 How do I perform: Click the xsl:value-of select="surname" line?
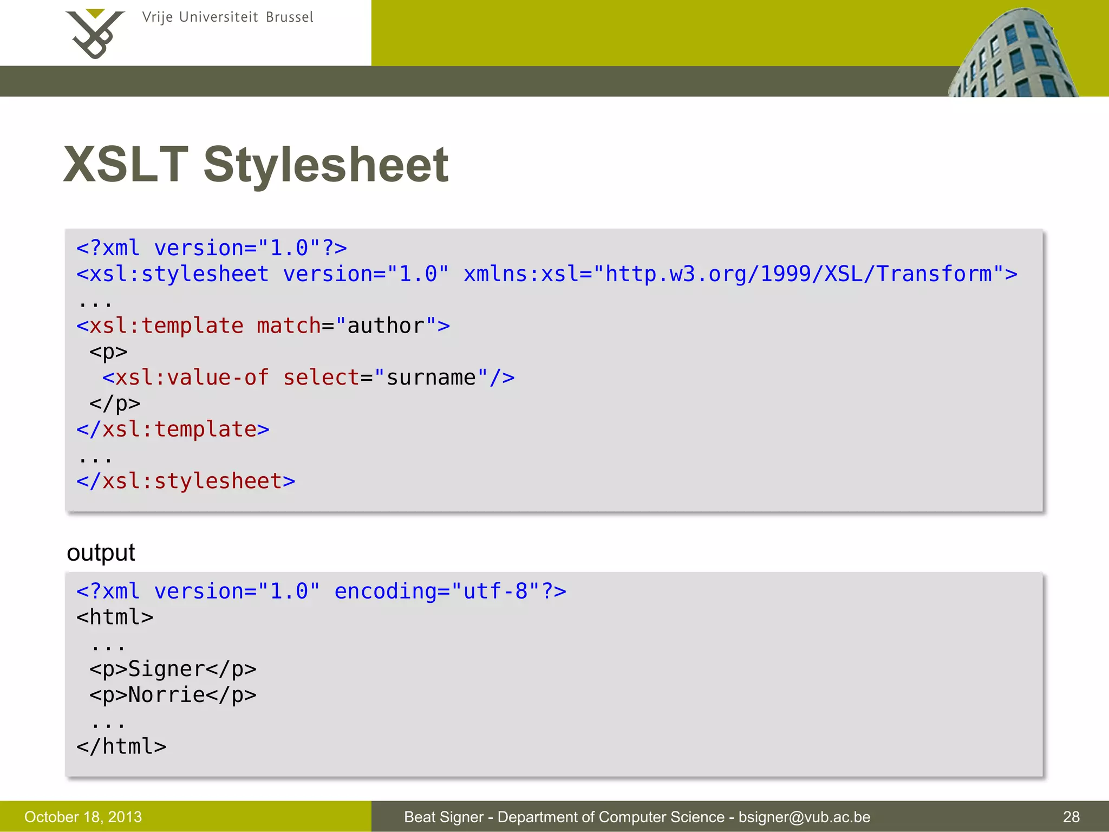click(308, 378)
